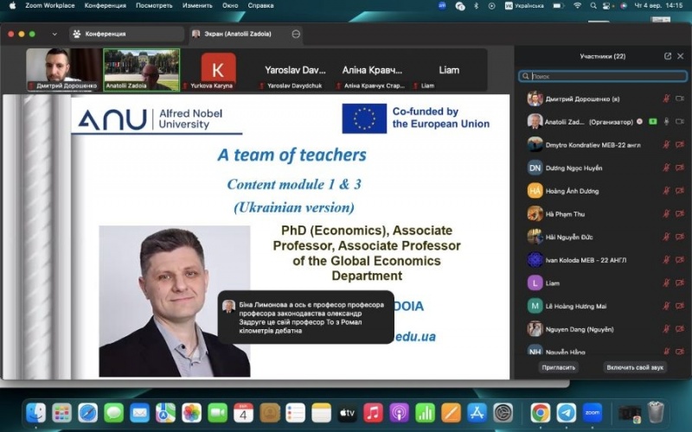
Task: Click Включить свой звук button
Action: [x=635, y=367]
